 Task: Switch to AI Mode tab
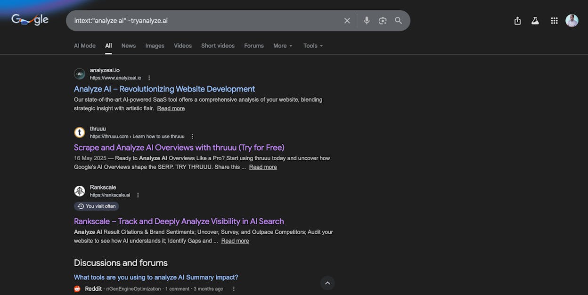click(85, 46)
